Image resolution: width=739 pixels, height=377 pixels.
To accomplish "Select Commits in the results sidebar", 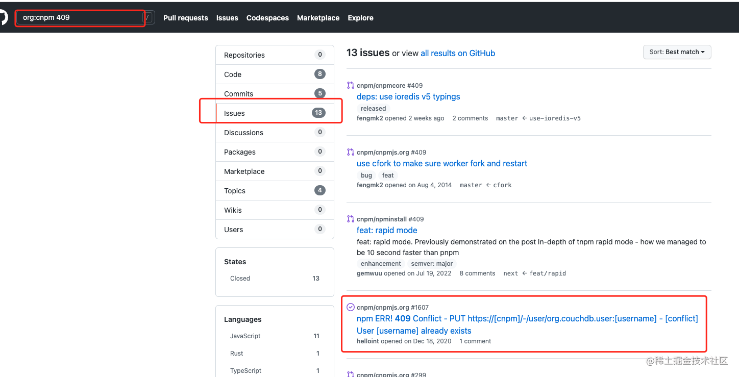I will coord(275,94).
